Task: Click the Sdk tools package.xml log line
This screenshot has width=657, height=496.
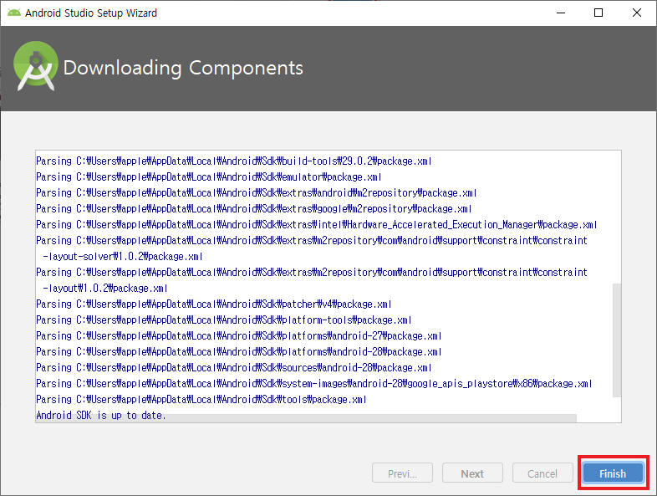Action: pyautogui.click(x=201, y=400)
